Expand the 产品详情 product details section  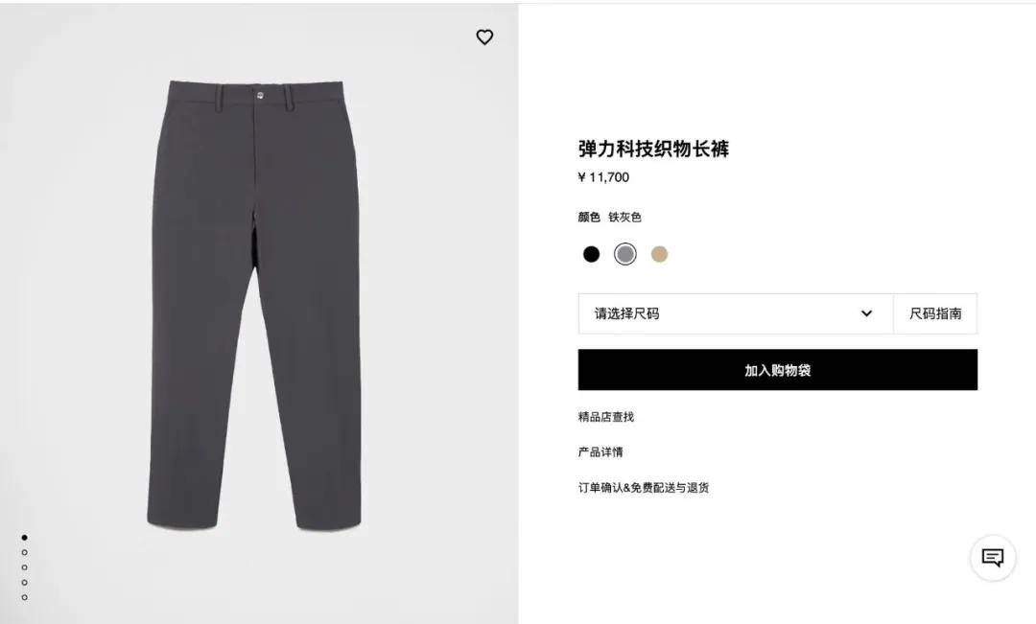tap(600, 452)
